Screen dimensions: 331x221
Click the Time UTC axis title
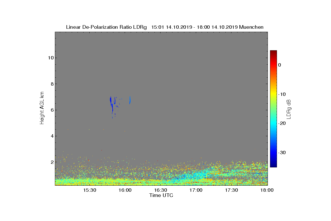(x=161, y=195)
